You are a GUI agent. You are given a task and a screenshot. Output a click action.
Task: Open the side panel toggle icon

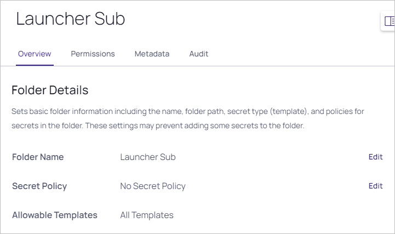tap(390, 21)
